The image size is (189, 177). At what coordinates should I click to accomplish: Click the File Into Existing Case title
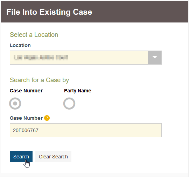(49, 12)
